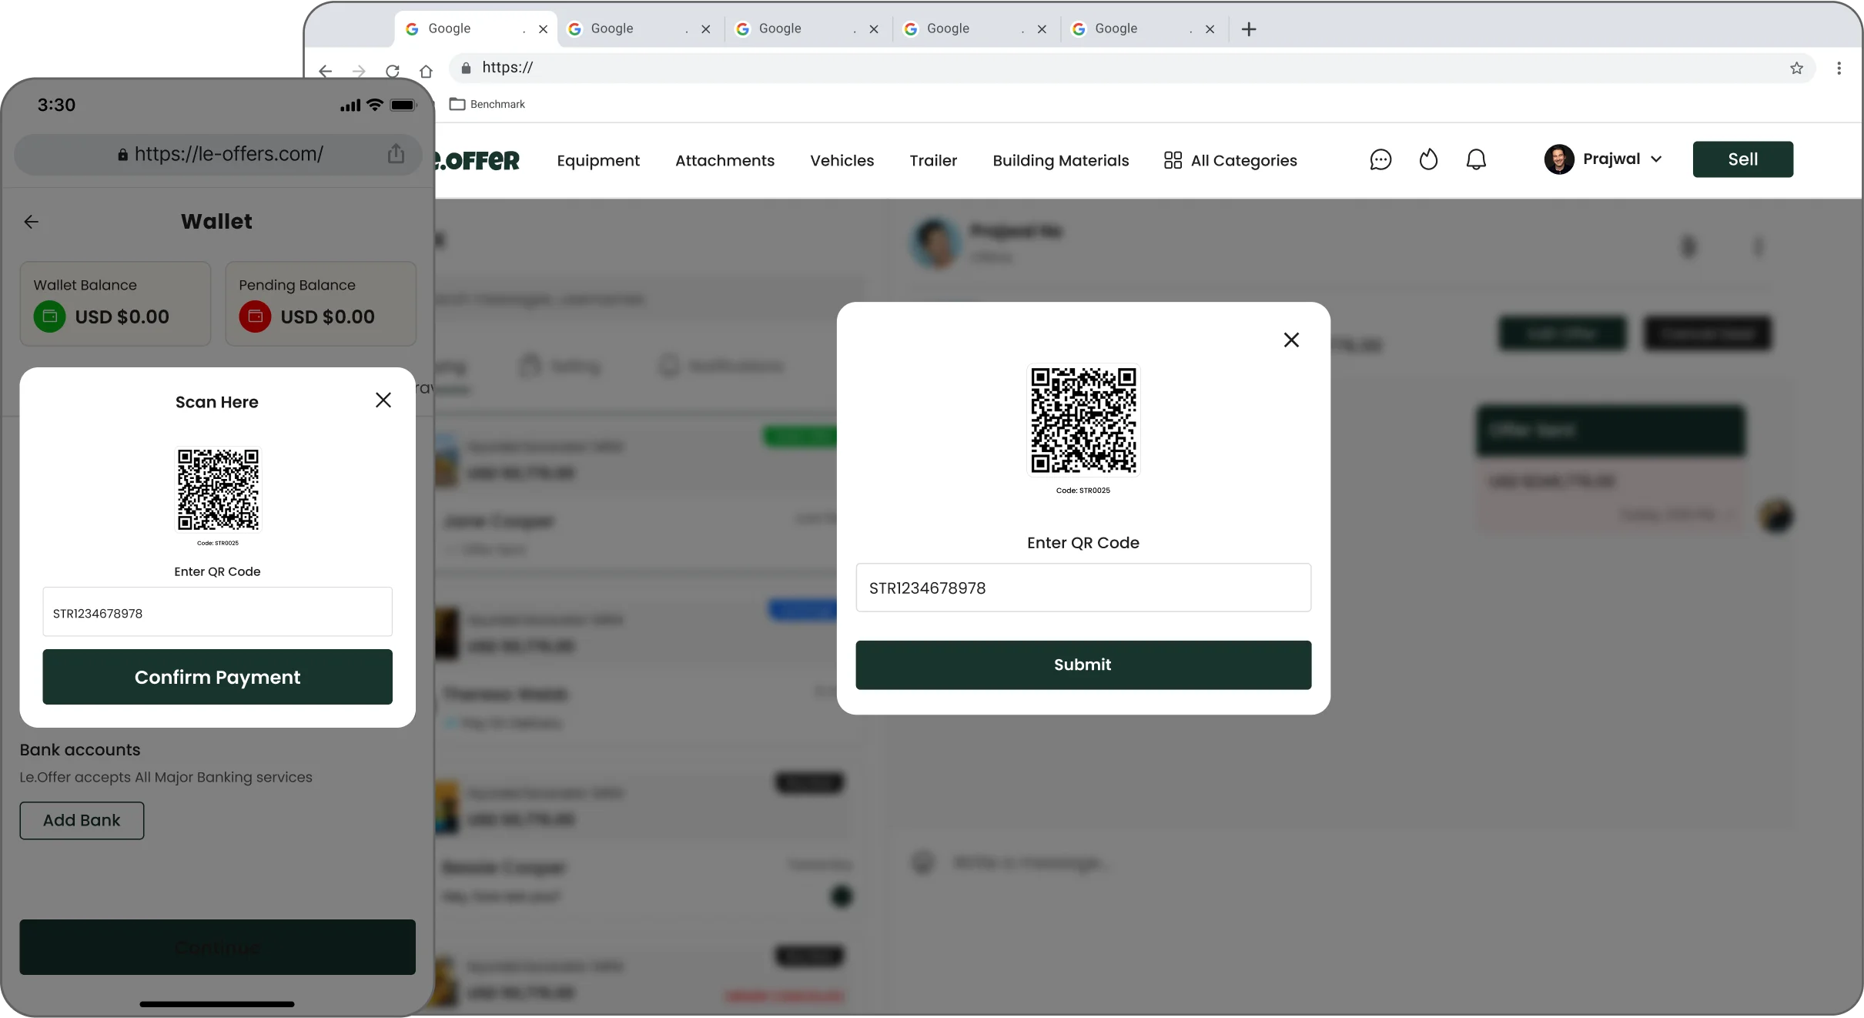Close the first Google browser tab
1864x1018 pixels.
[x=543, y=29]
